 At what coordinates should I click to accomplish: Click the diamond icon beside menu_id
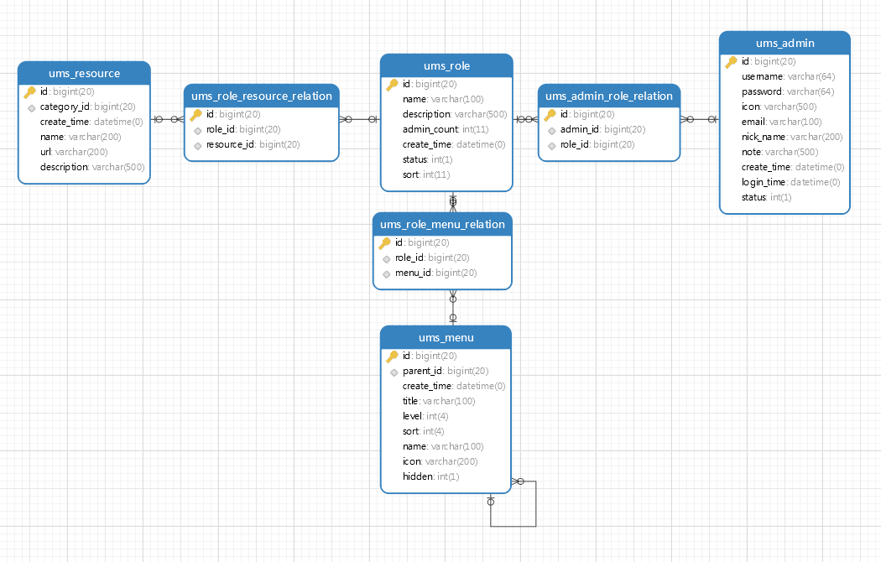[387, 274]
